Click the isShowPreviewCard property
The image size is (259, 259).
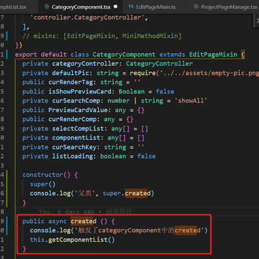click(80, 91)
